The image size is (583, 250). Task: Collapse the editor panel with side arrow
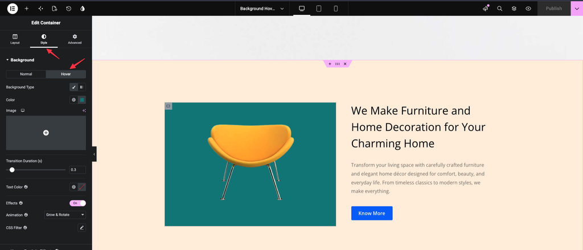point(94,154)
